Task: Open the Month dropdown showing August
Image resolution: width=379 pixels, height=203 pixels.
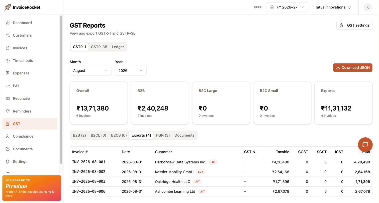Action: point(91,71)
